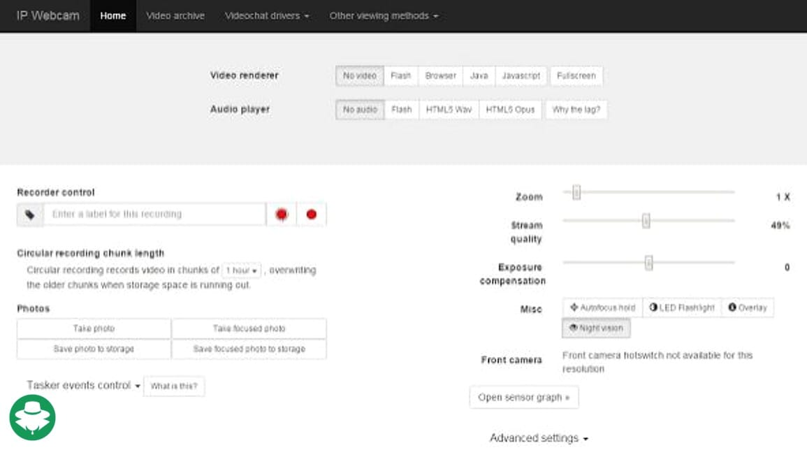The image size is (807, 450).
Task: Open the 1 hour chunk length dropdown
Action: point(242,270)
